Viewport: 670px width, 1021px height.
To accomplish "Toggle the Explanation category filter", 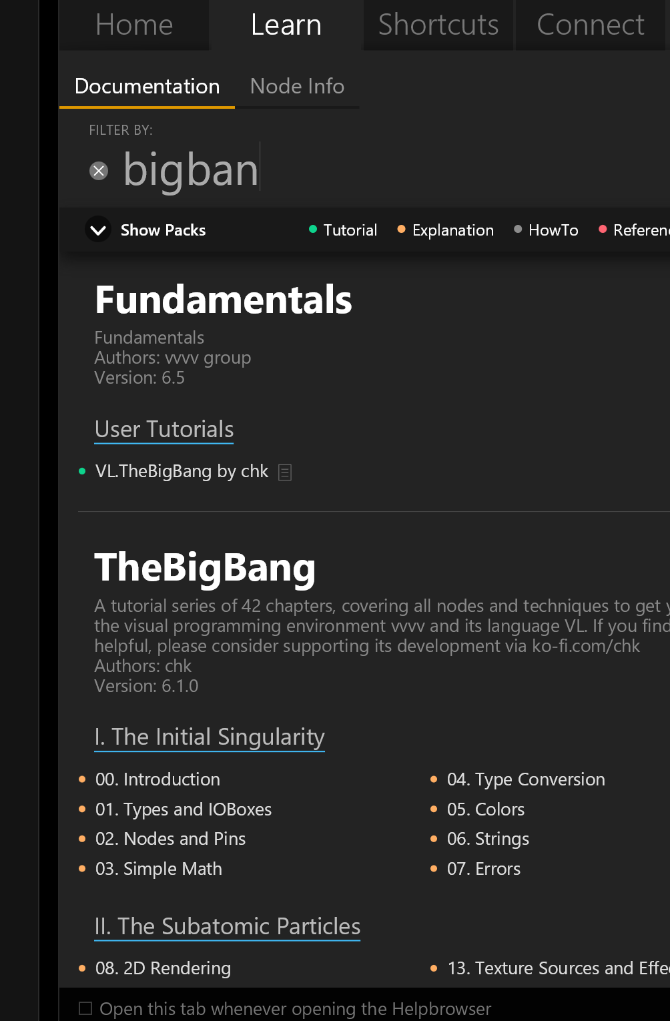I will (x=446, y=230).
